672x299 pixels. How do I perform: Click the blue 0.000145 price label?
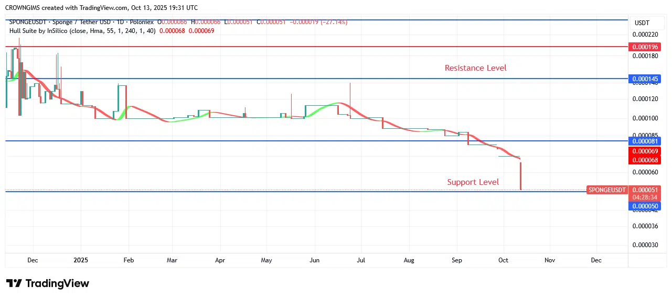[x=645, y=79]
